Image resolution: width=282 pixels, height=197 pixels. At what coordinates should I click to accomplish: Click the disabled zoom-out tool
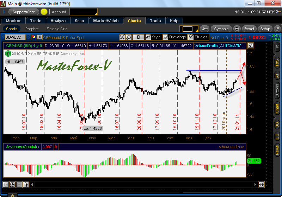[19, 184]
